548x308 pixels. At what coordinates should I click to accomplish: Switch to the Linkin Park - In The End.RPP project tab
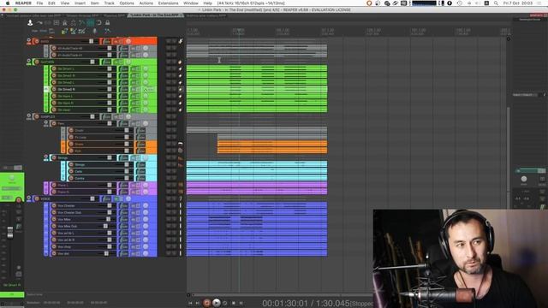[x=156, y=15]
